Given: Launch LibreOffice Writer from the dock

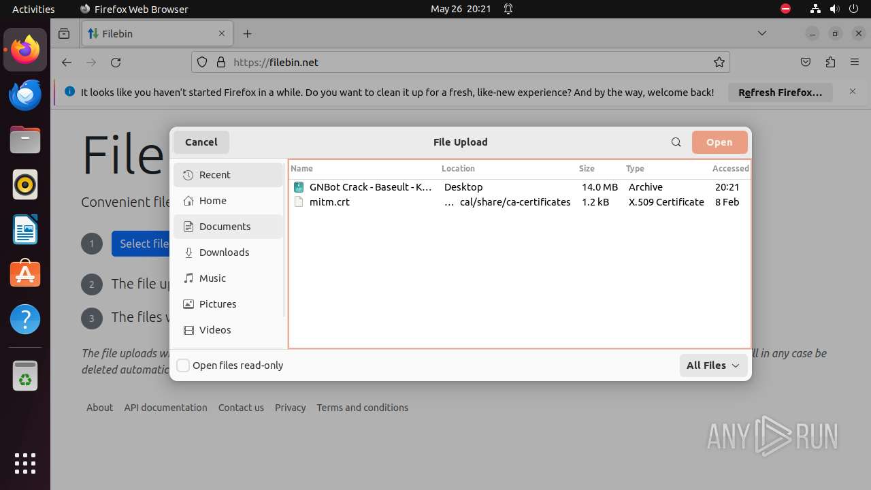Looking at the screenshot, I should click(x=25, y=229).
